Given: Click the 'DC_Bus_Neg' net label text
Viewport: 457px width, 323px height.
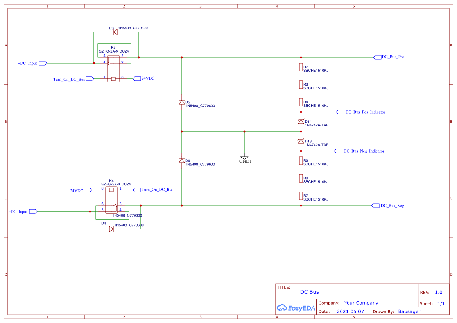Looking at the screenshot, I should pyautogui.click(x=392, y=206).
